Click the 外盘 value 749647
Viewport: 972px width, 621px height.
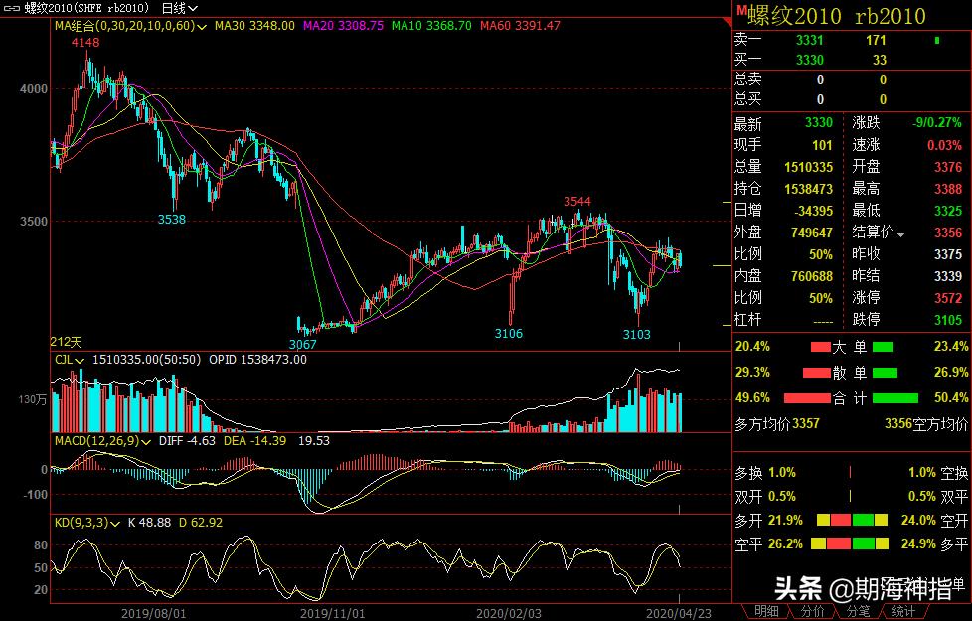[x=811, y=233]
